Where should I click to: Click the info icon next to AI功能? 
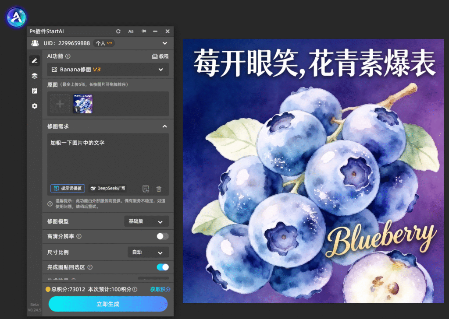pos(68,56)
